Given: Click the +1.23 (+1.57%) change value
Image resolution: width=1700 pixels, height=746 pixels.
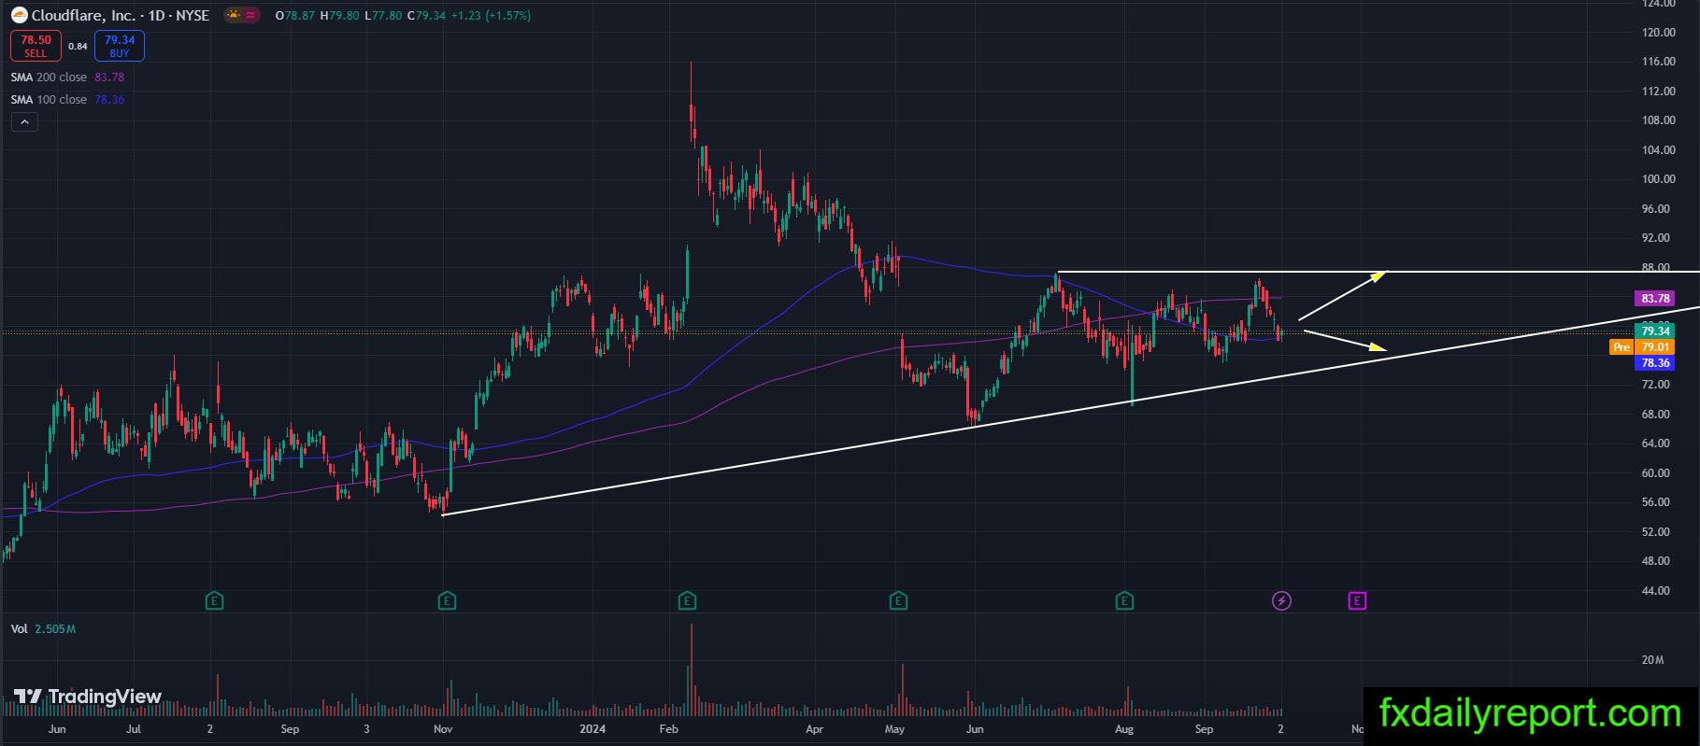Looking at the screenshot, I should 491,15.
